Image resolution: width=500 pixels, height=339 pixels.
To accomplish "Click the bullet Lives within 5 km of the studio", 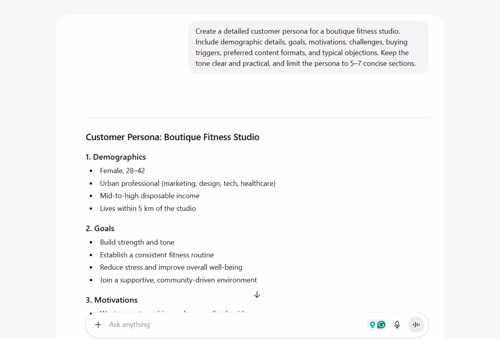I will click(x=148, y=208).
